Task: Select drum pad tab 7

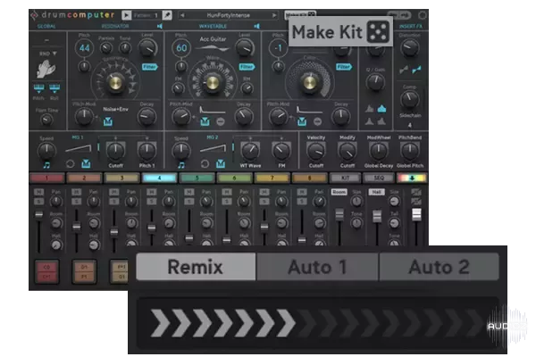Action: (x=272, y=178)
